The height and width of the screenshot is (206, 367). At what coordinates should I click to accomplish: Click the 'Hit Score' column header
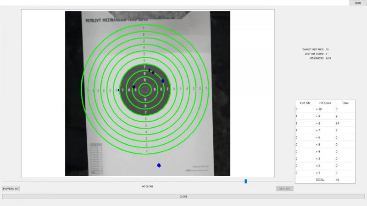coord(325,103)
